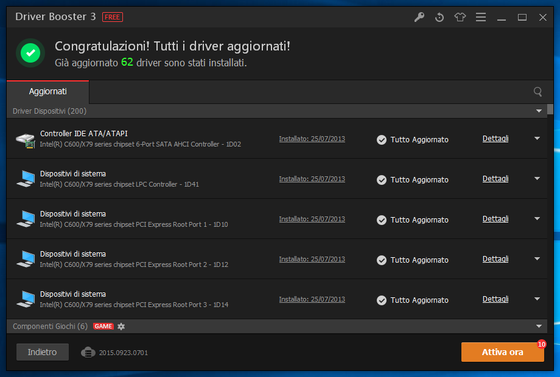Click the Root Port 2 - 1D12 device icon
560x377 pixels.
point(26,259)
